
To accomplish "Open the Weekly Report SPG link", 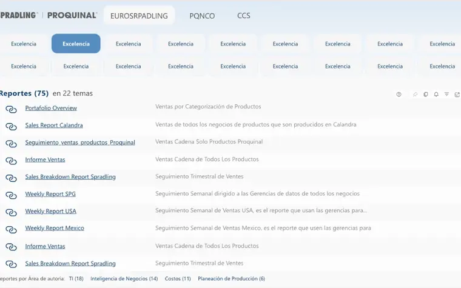I will click(50, 194).
